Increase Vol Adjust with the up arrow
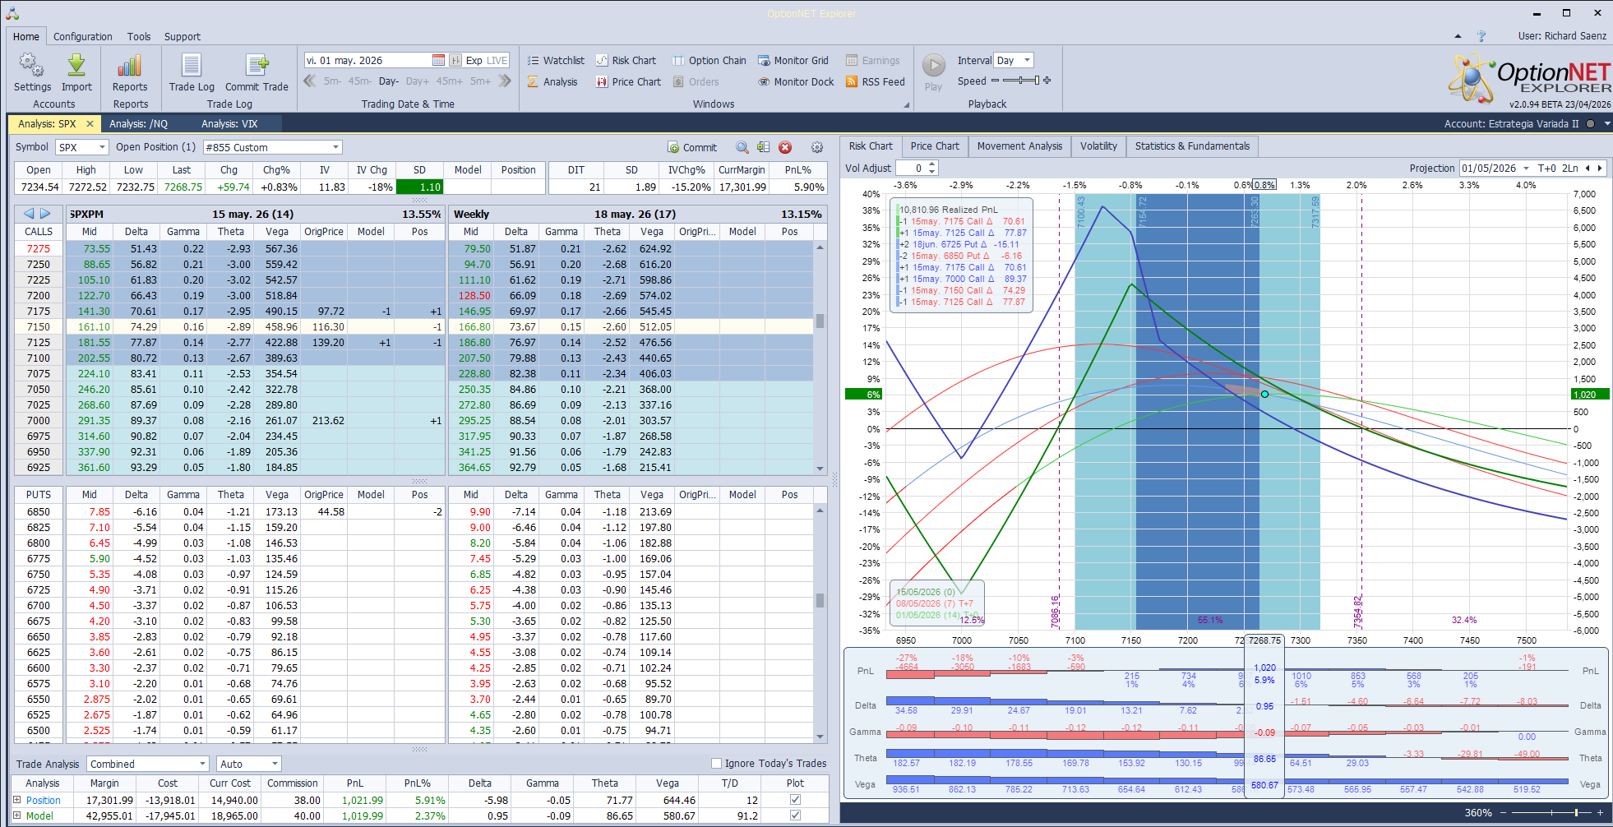This screenshot has width=1613, height=827. point(931,164)
